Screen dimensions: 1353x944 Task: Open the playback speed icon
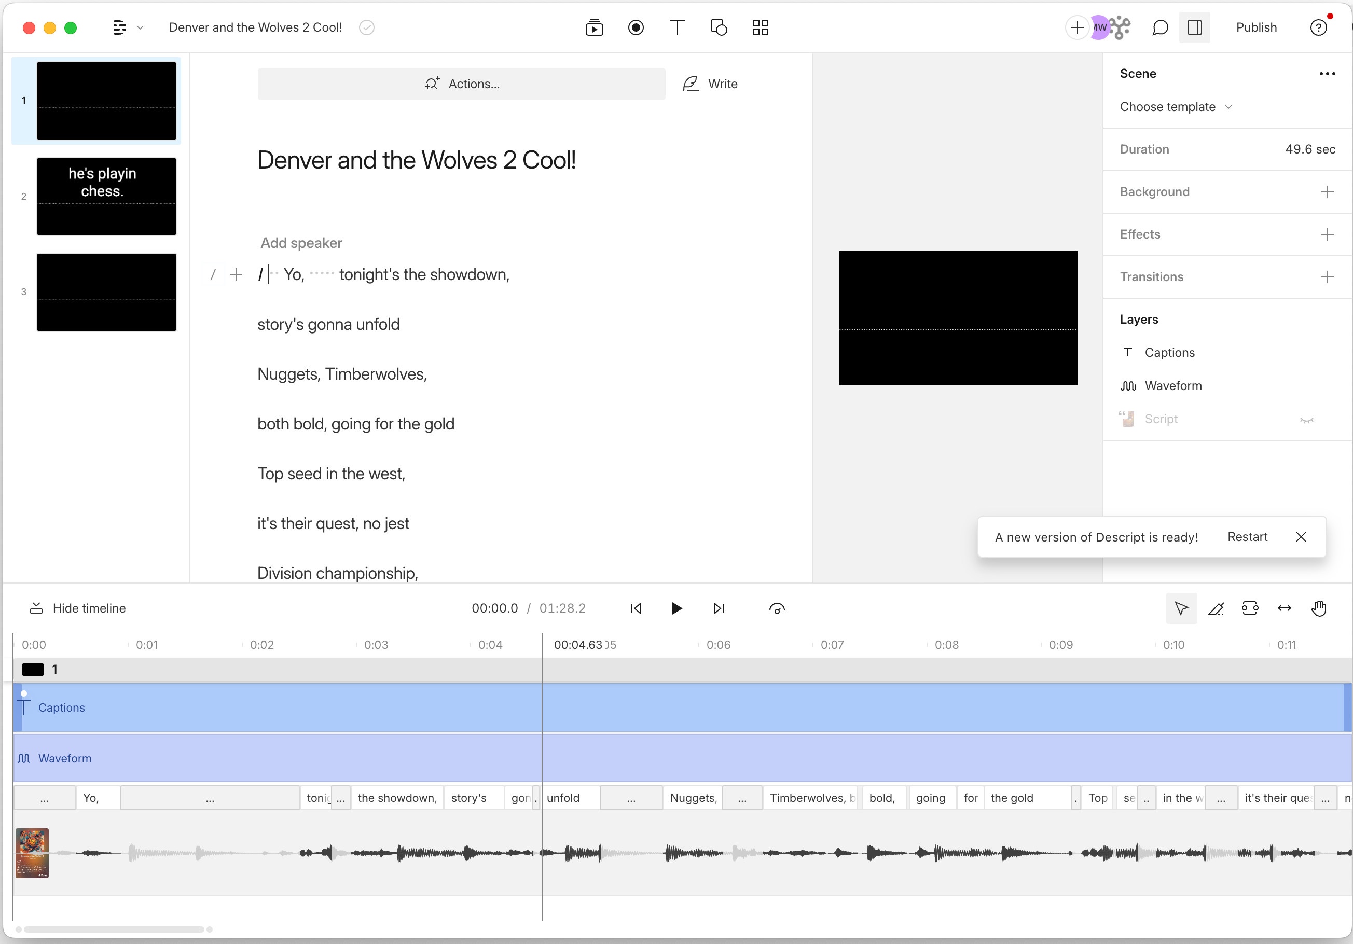[x=777, y=608]
